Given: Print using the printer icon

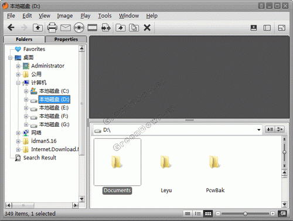Looking at the screenshot, I should click(52, 28).
